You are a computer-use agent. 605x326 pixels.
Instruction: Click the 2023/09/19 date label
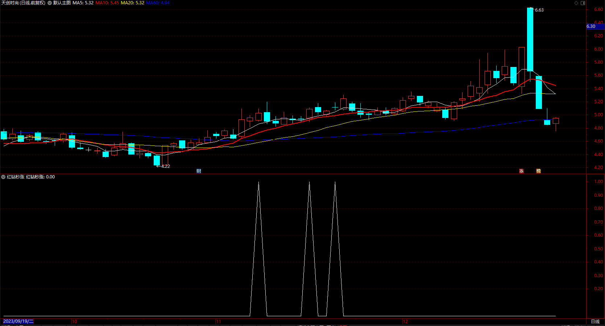18,321
